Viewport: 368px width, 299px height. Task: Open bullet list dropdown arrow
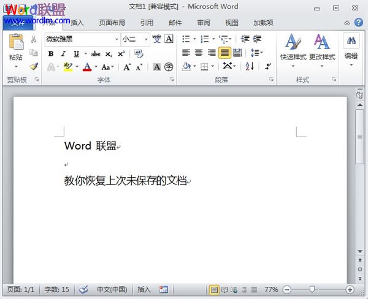click(194, 39)
